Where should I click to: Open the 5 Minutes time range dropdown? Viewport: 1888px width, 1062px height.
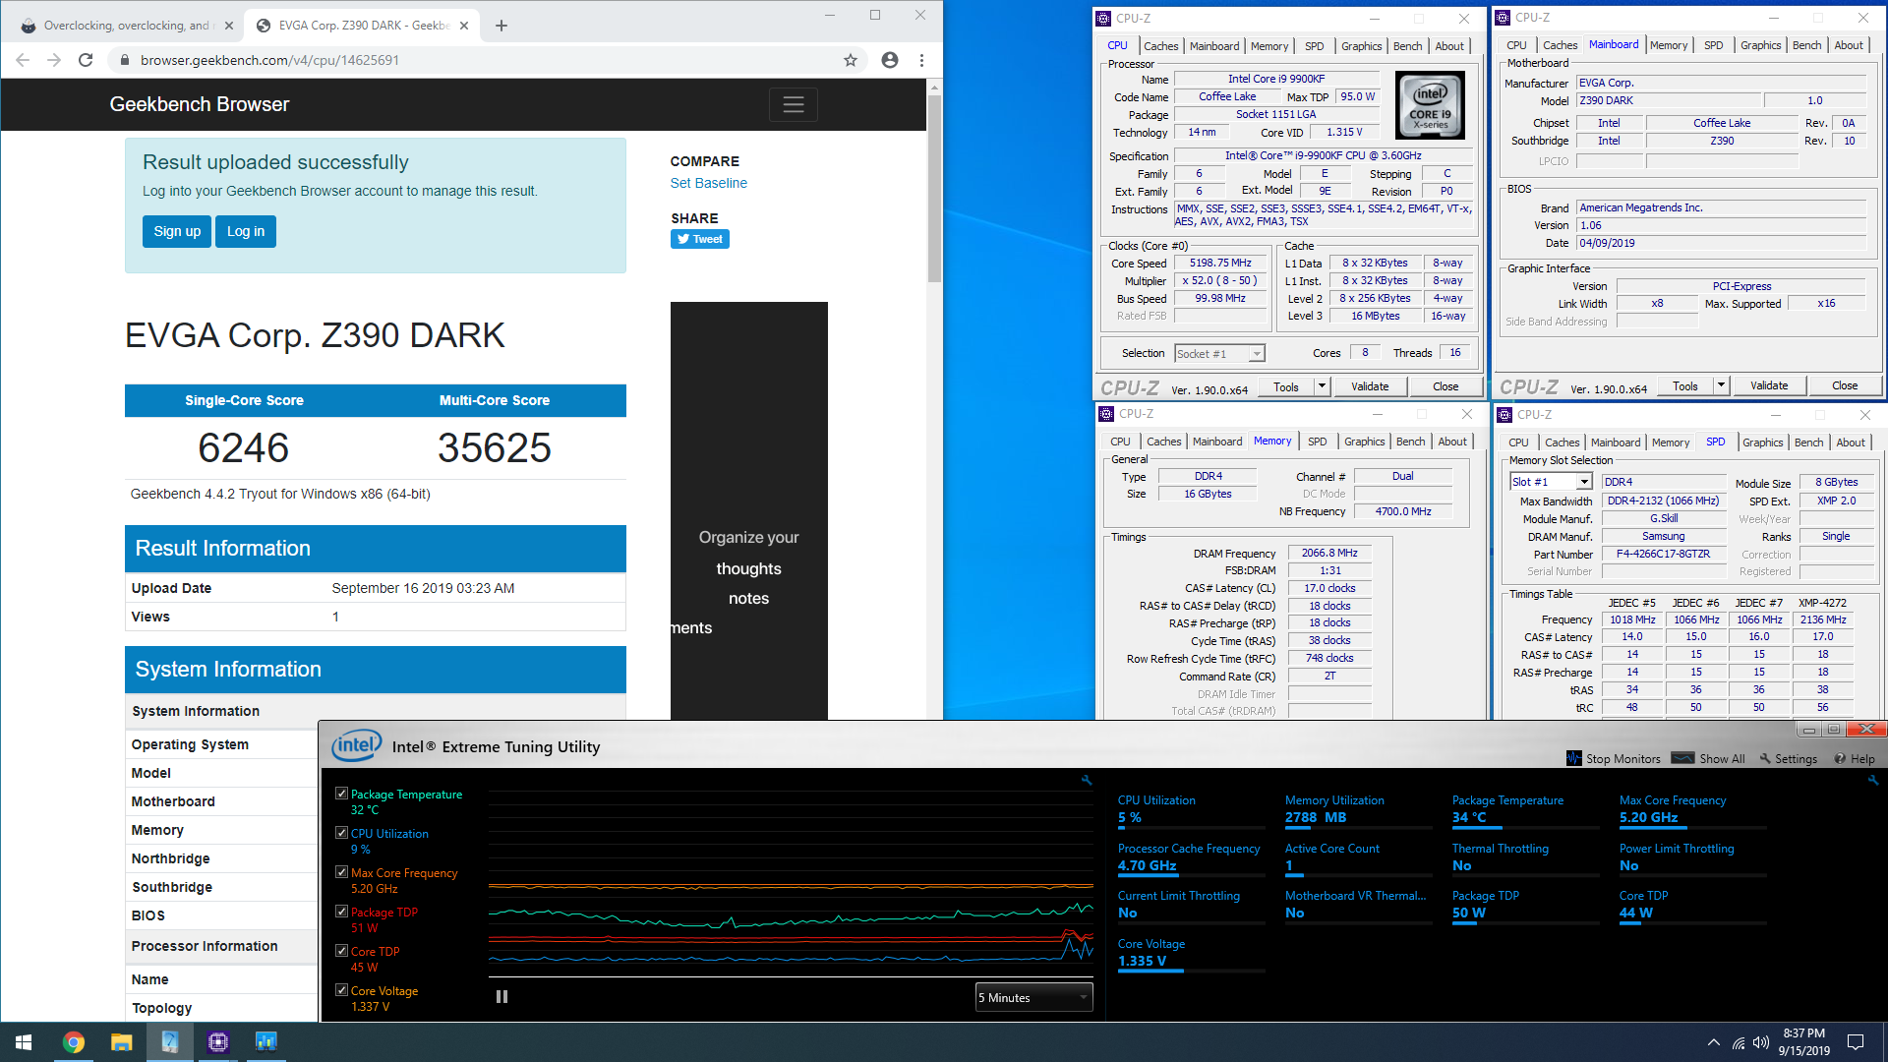click(x=1033, y=997)
